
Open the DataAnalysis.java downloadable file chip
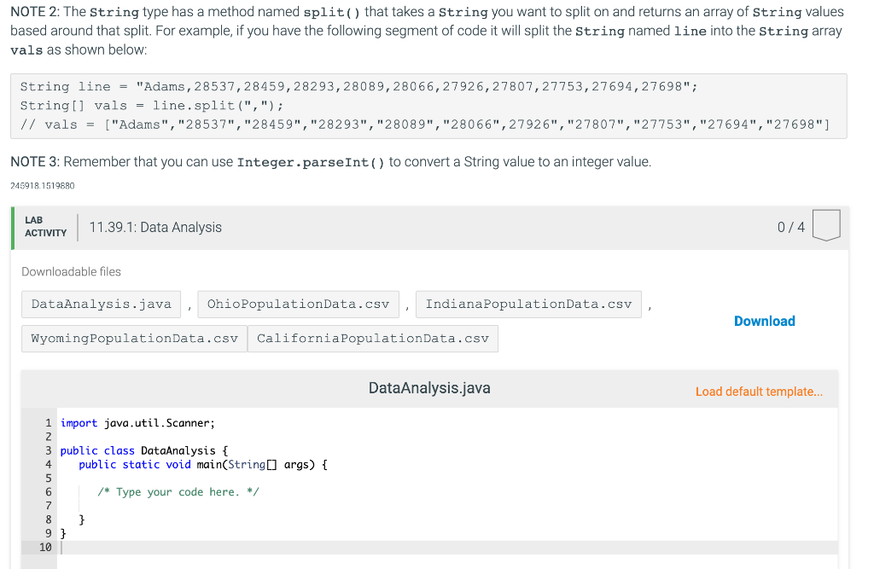pos(100,304)
